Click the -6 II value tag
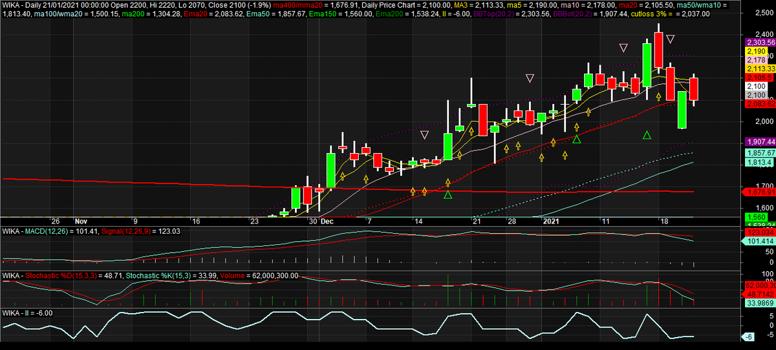 pos(749,337)
